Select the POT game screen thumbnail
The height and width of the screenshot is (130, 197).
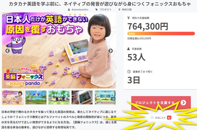coord(105,97)
